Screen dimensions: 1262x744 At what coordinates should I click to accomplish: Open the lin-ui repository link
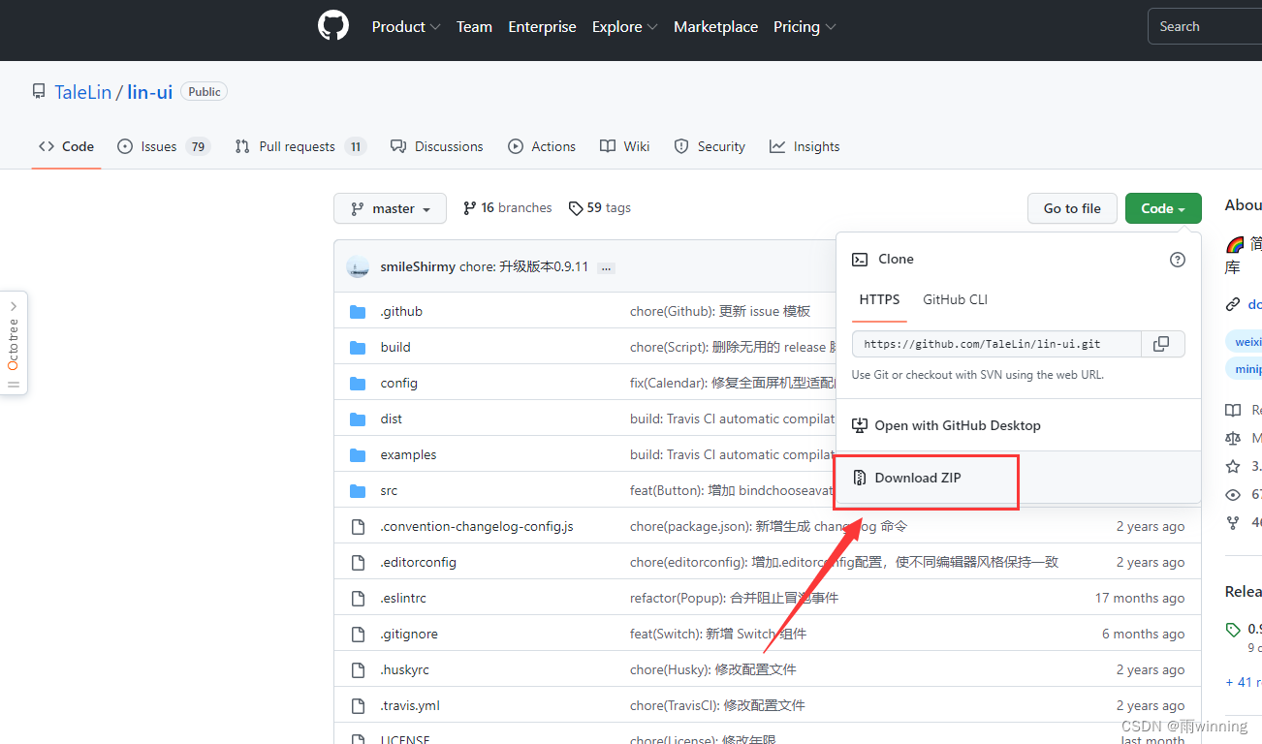click(150, 92)
